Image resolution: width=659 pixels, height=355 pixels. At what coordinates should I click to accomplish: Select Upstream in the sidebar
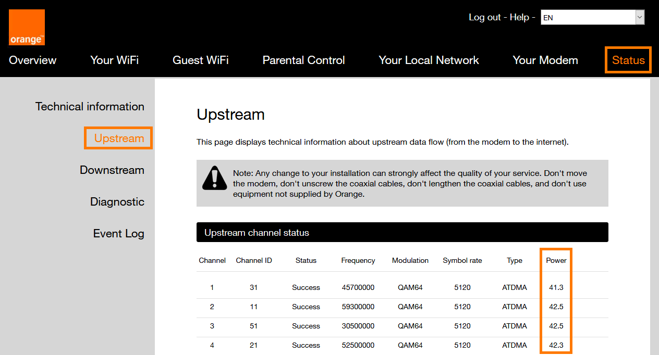click(119, 138)
